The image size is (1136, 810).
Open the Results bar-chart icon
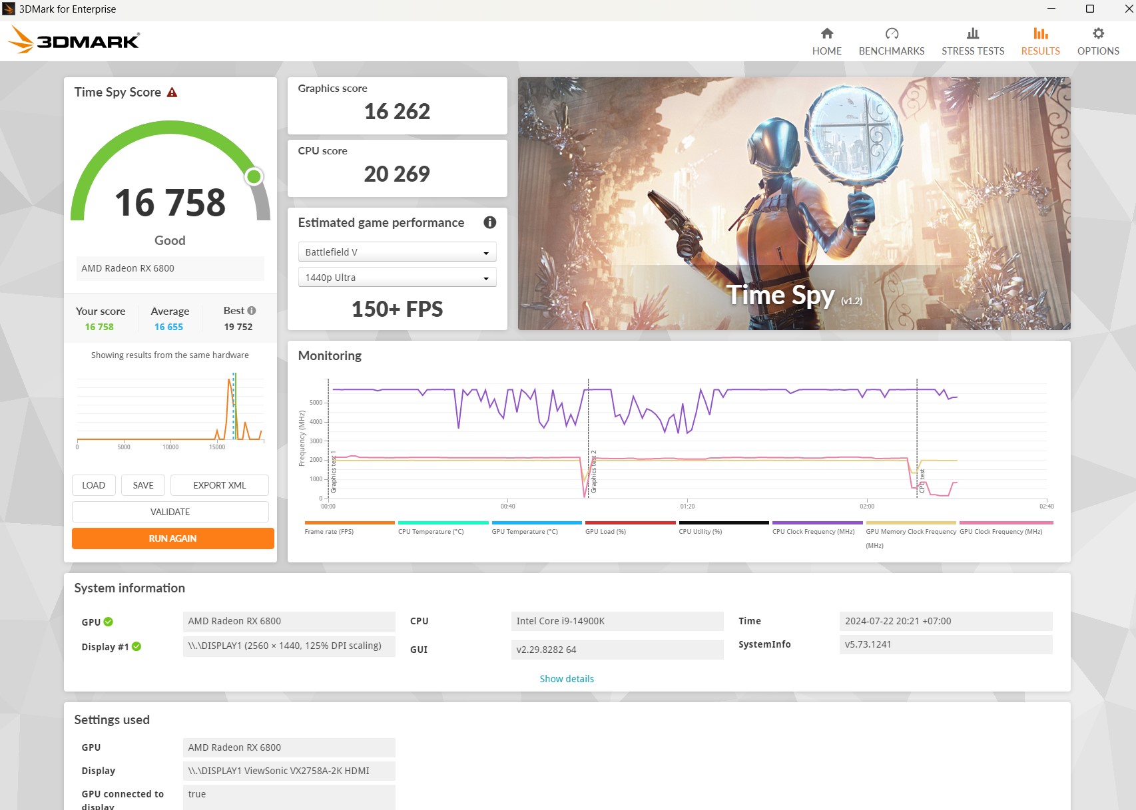click(x=1040, y=33)
